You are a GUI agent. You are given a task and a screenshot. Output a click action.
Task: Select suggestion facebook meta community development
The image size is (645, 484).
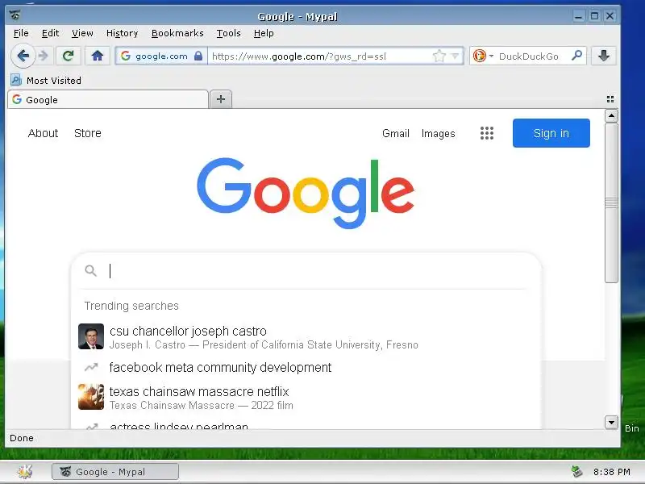pyautogui.click(x=306, y=367)
